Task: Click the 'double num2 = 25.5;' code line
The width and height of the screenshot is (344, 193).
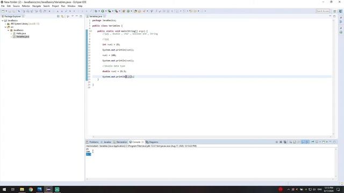Action: click(114, 71)
